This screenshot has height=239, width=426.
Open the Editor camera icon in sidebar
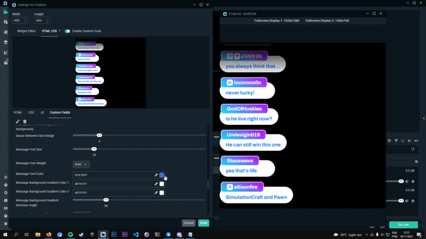pyautogui.click(x=5, y=12)
